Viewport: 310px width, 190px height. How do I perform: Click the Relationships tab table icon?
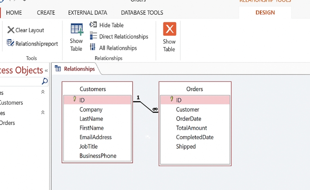(x=58, y=69)
